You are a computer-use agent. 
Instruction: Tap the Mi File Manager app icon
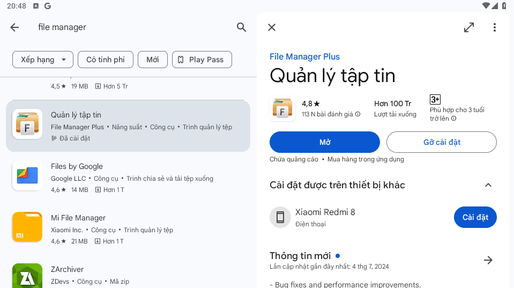(x=27, y=227)
